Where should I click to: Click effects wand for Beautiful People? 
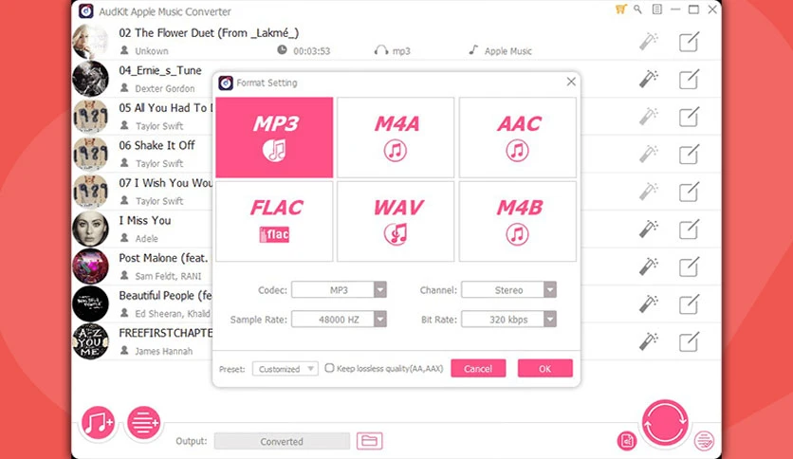pyautogui.click(x=649, y=303)
